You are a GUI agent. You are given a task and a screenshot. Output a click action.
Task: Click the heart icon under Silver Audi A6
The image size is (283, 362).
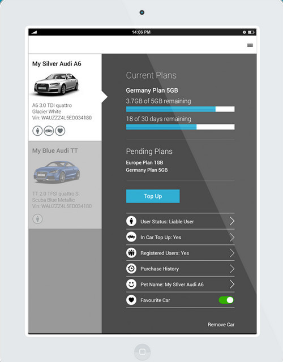pos(60,131)
